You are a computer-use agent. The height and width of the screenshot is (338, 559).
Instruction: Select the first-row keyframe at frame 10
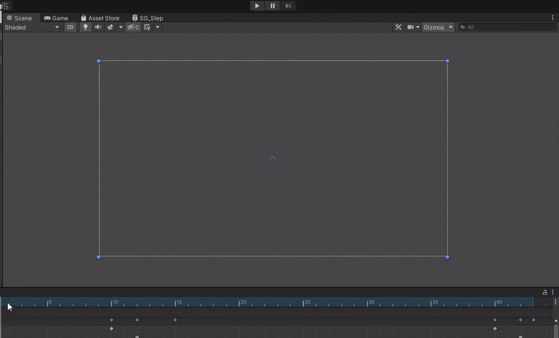111,320
